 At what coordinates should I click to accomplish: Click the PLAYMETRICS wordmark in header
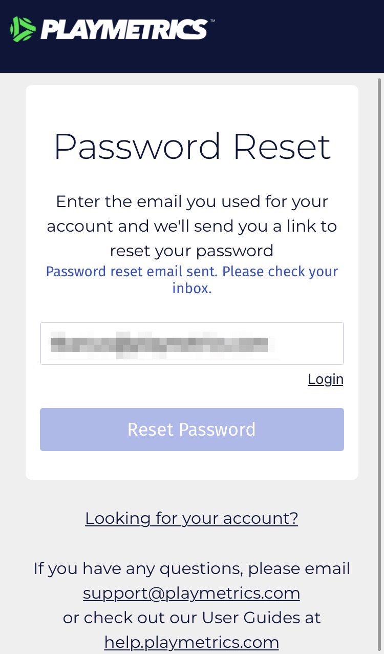(124, 29)
